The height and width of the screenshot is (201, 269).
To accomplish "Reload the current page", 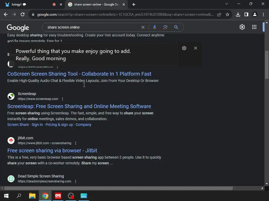I will tap(23, 15).
